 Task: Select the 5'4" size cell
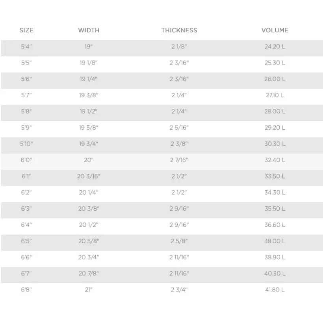coord(26,46)
